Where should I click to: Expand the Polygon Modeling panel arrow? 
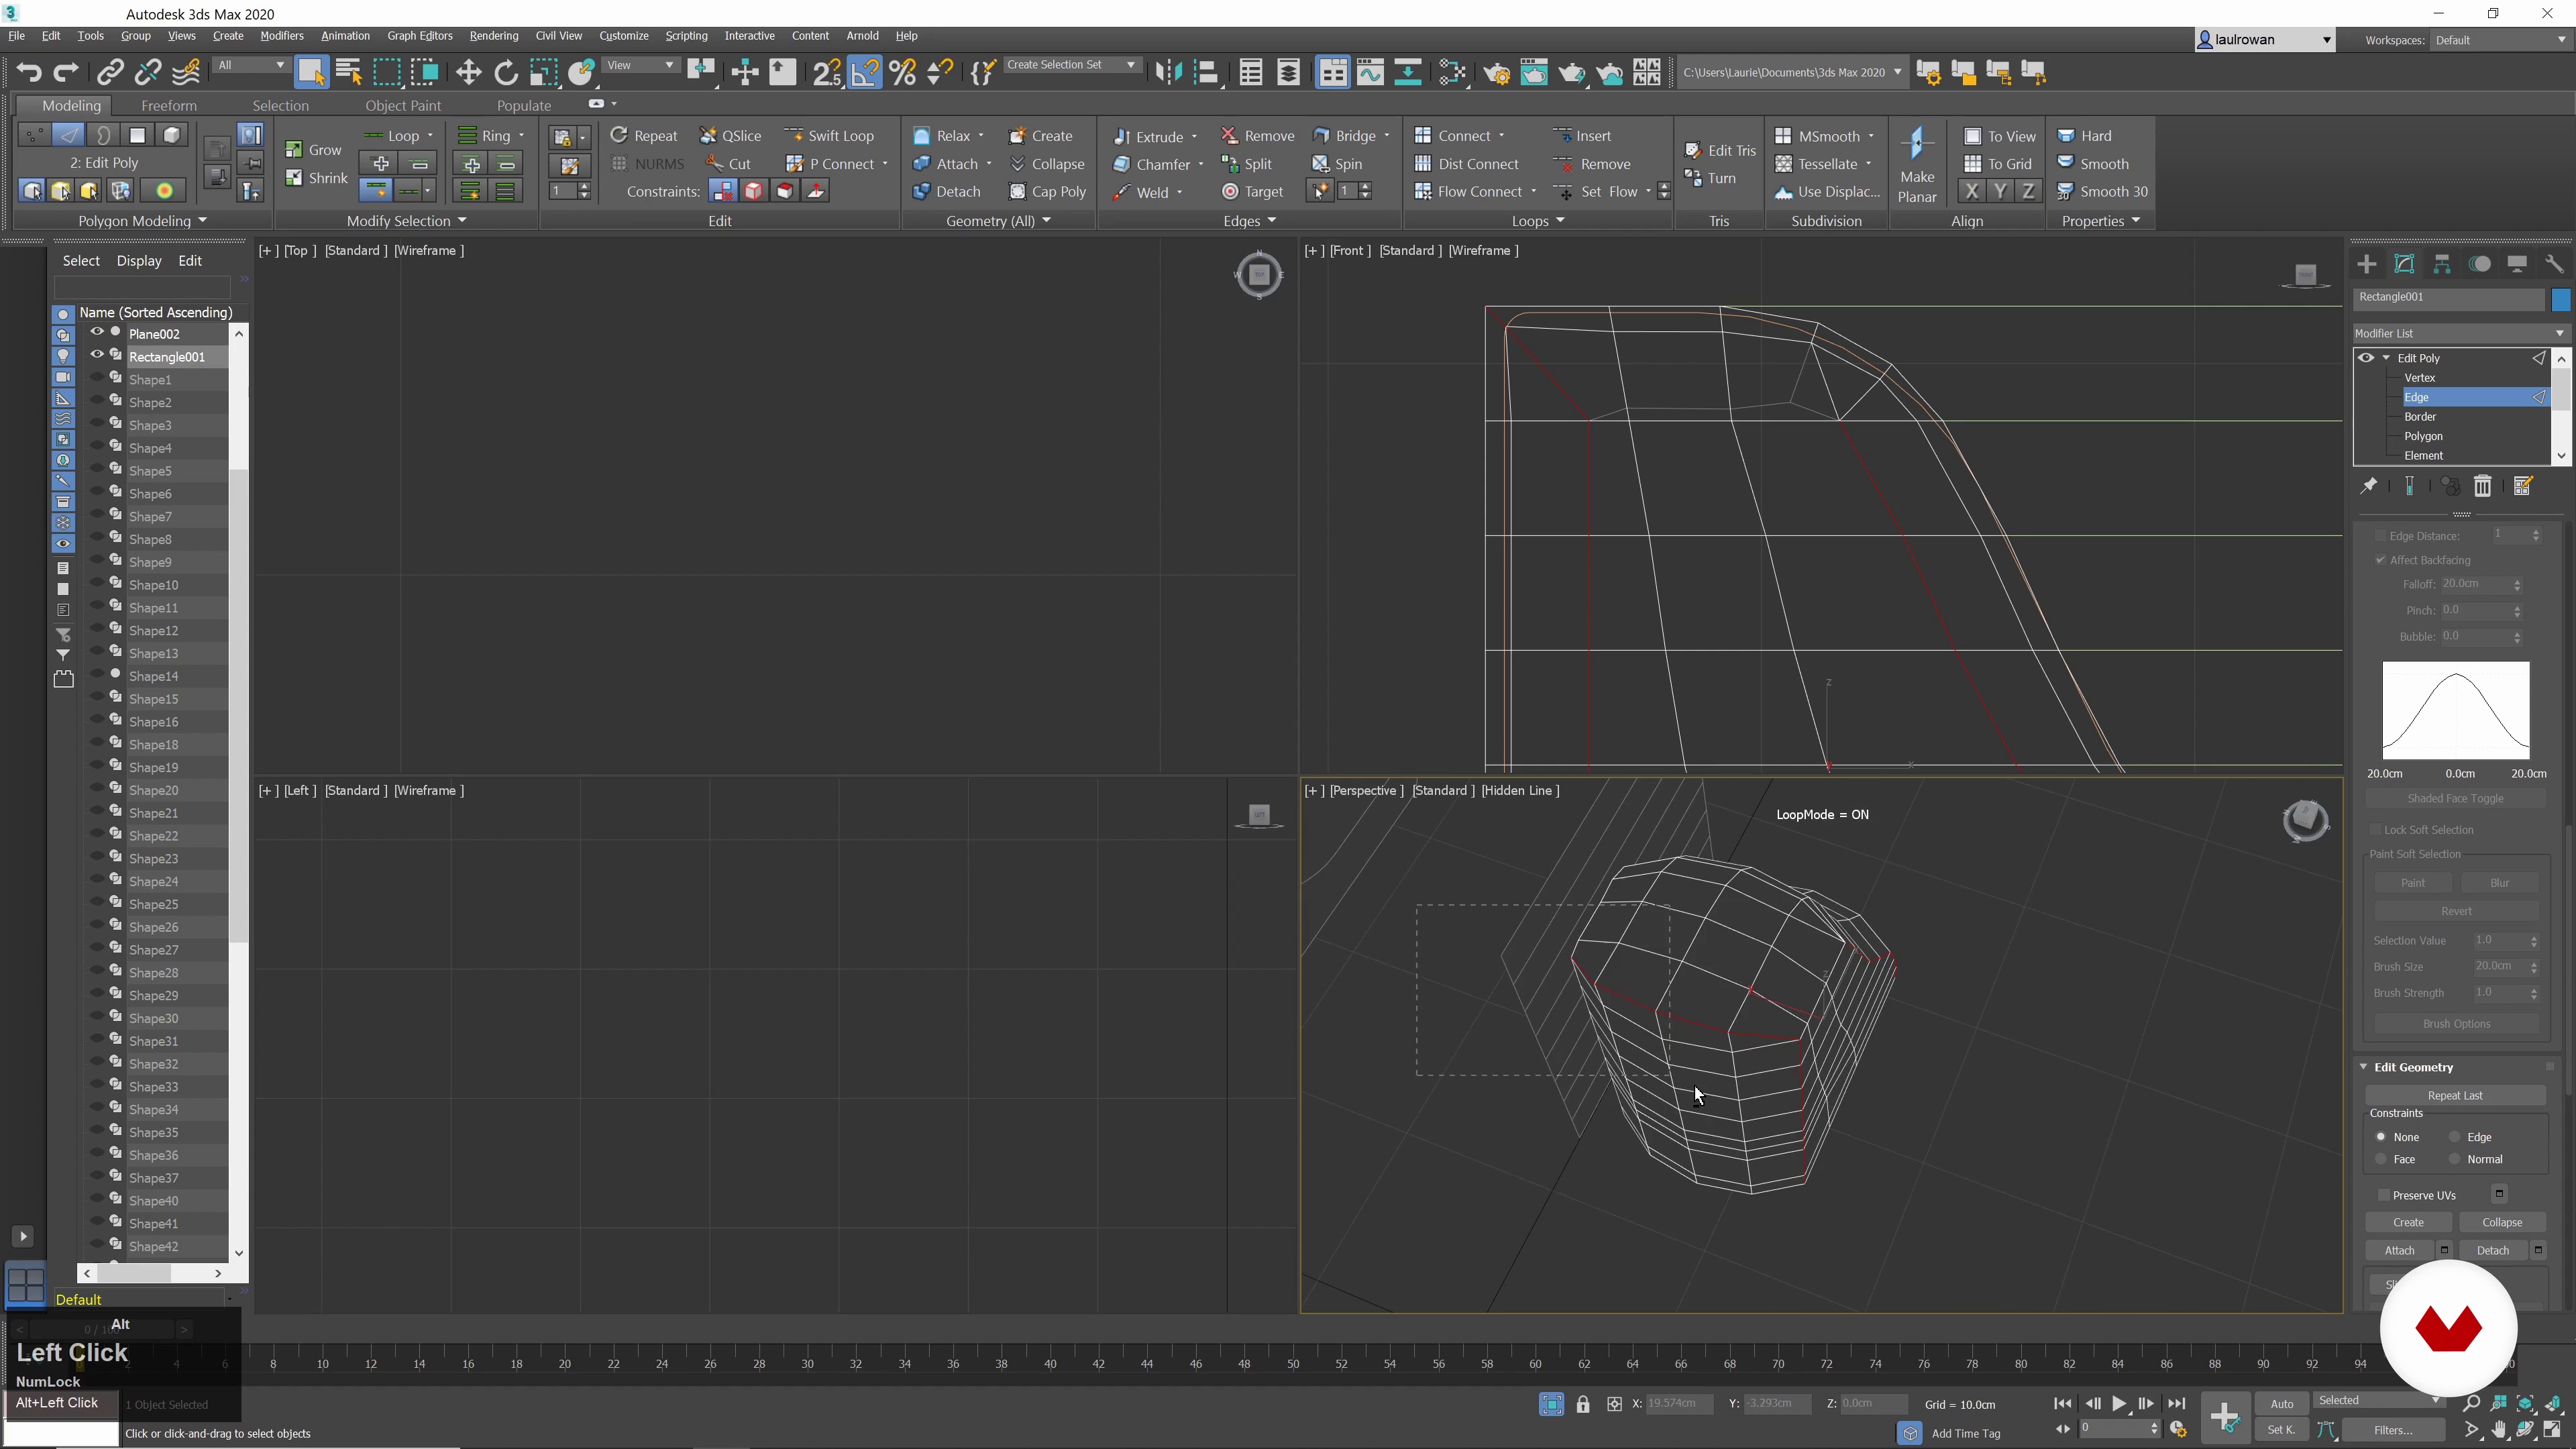tap(203, 220)
